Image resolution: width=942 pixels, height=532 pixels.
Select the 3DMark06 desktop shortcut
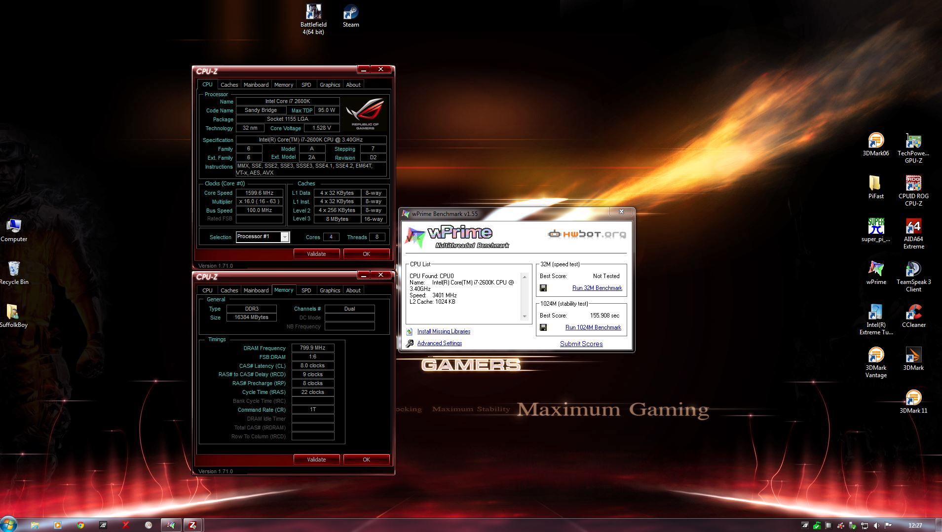pos(876,144)
